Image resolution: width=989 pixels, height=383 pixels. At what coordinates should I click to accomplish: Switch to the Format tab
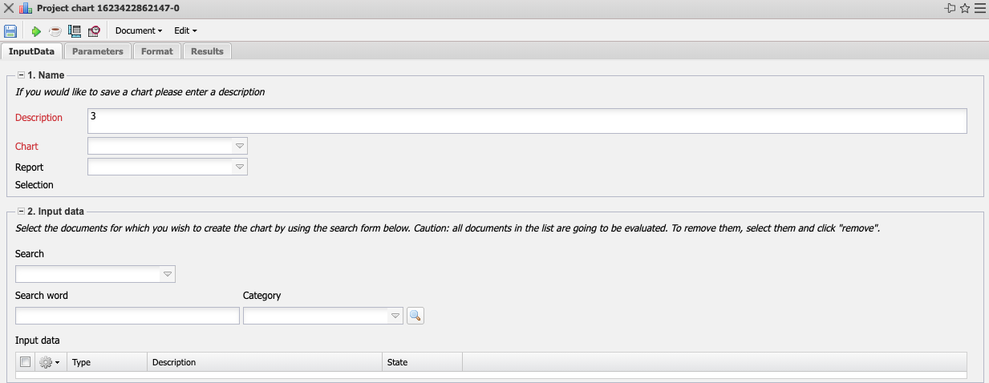click(156, 51)
